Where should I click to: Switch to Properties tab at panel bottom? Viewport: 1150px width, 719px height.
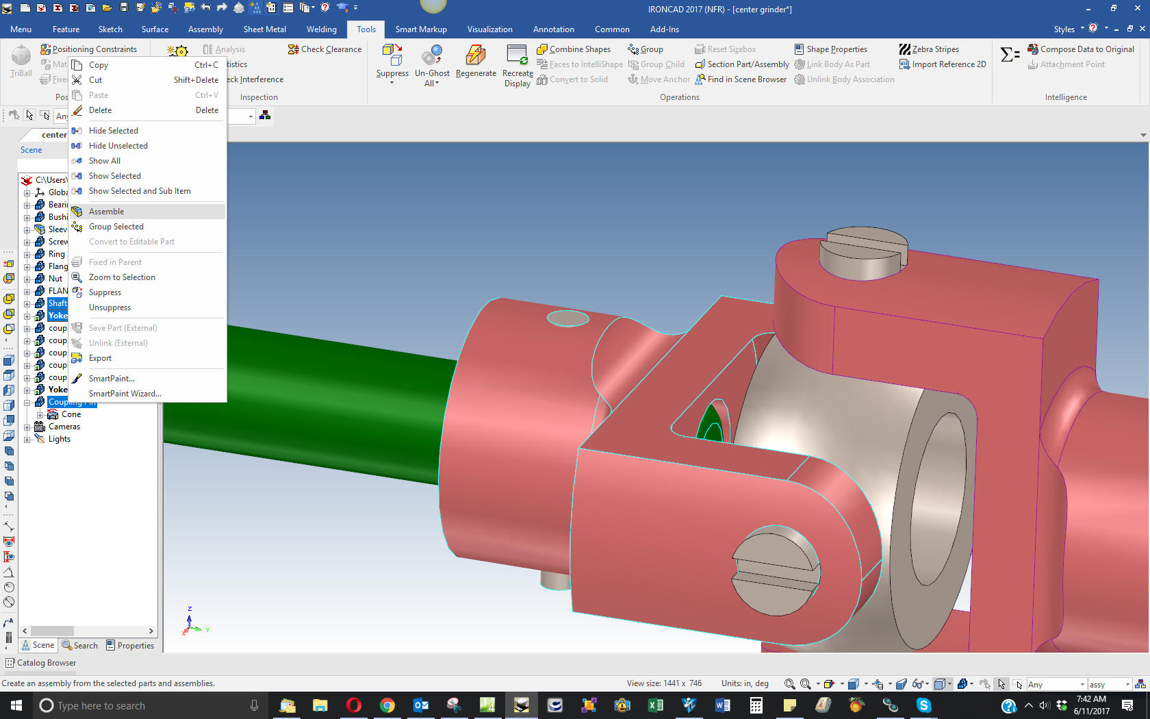[x=130, y=645]
